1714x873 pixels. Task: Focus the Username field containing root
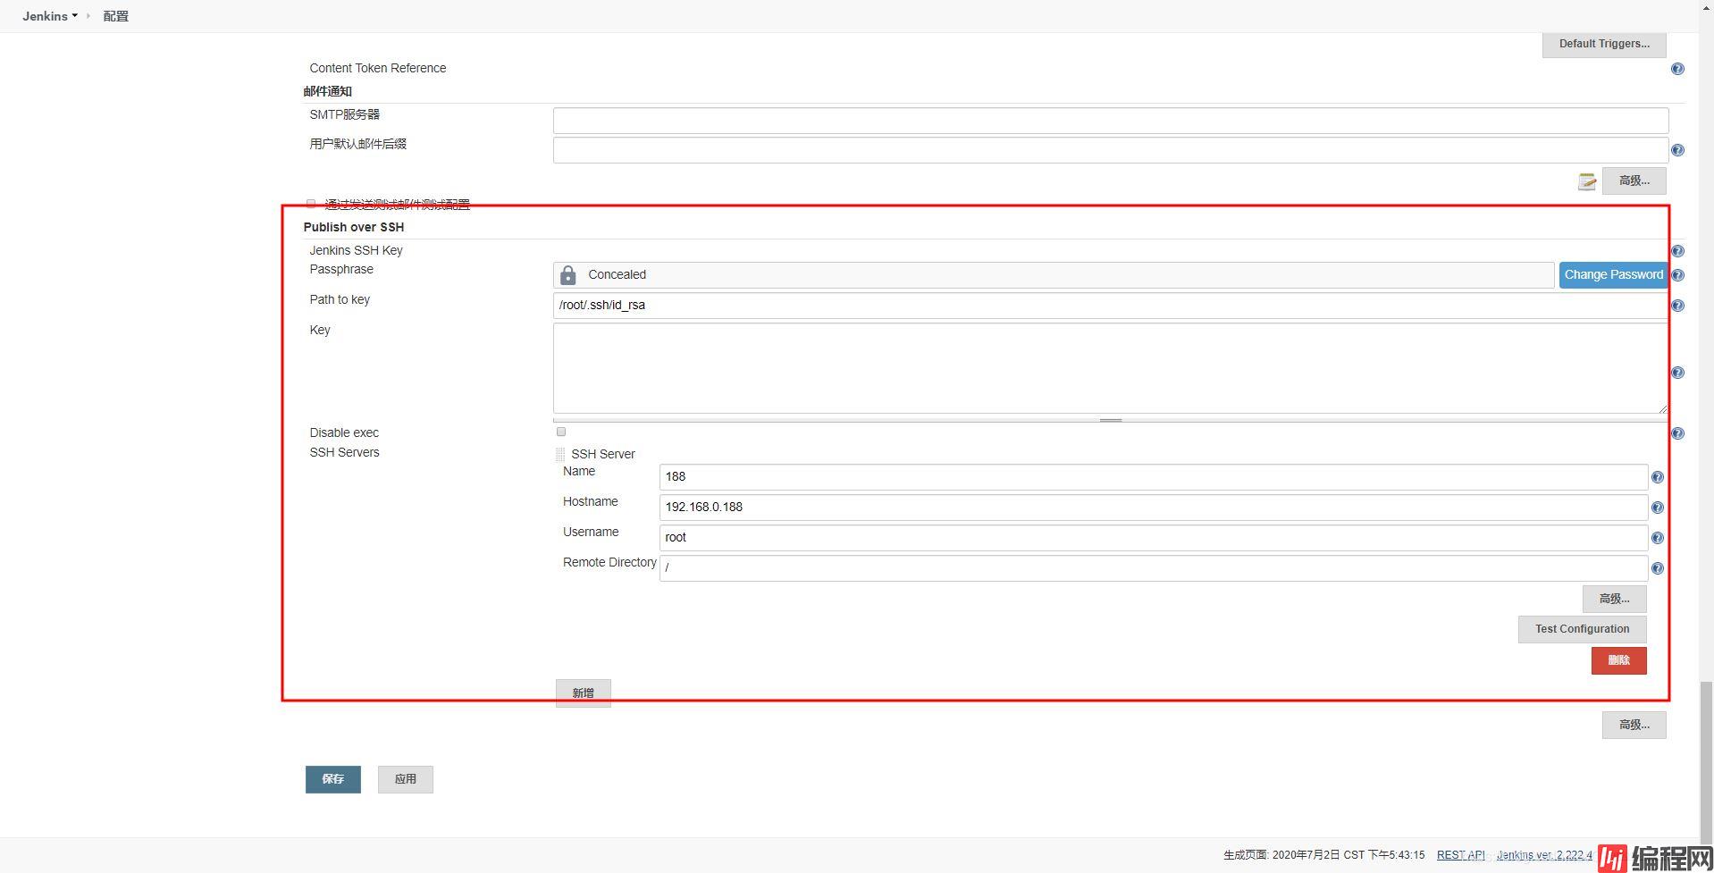[x=1153, y=538]
